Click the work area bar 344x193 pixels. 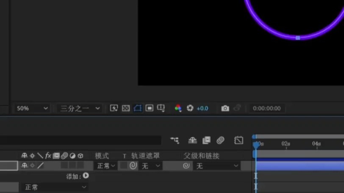300,154
